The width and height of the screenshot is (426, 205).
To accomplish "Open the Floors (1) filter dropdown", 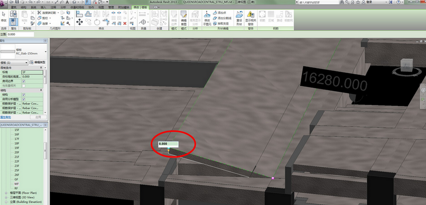I will (14, 63).
